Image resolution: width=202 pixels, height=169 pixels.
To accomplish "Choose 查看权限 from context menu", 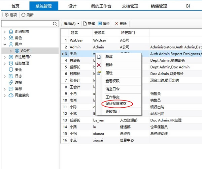I will click(112, 81).
